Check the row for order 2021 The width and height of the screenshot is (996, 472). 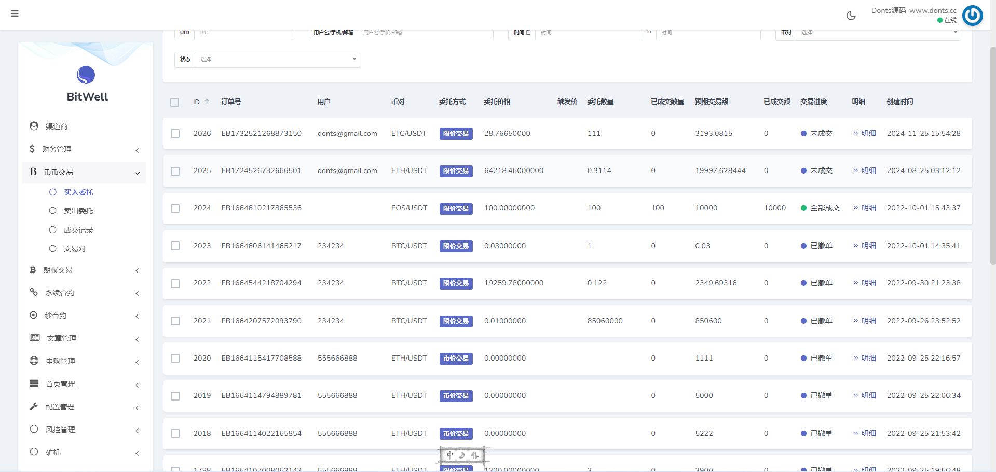(175, 321)
